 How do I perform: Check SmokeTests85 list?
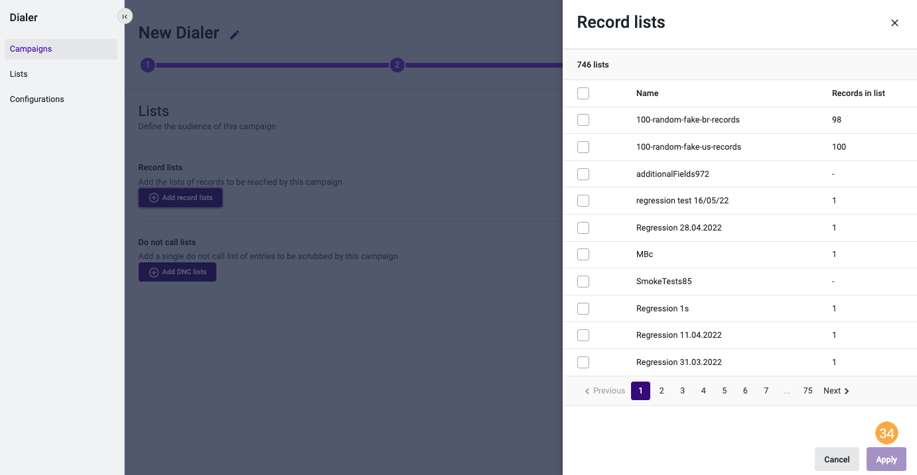coord(583,282)
